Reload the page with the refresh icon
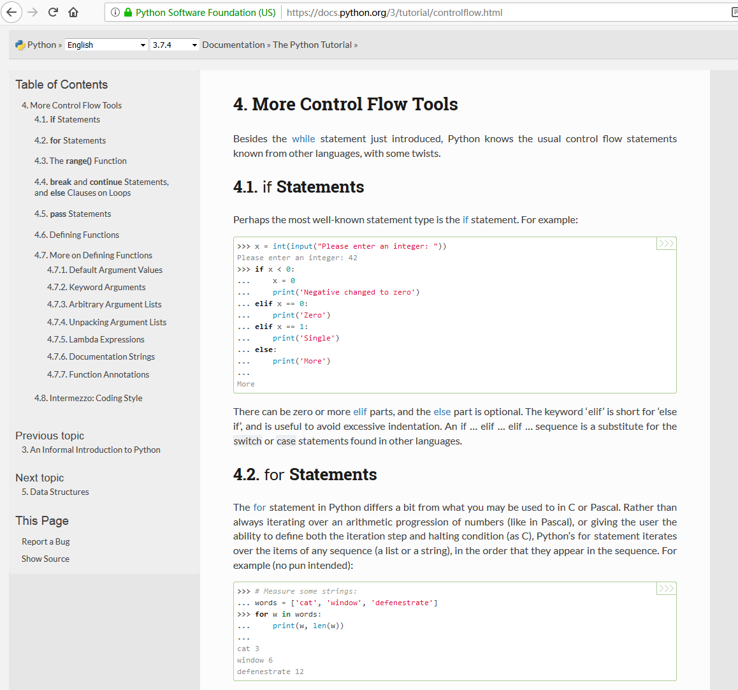 pos(52,11)
